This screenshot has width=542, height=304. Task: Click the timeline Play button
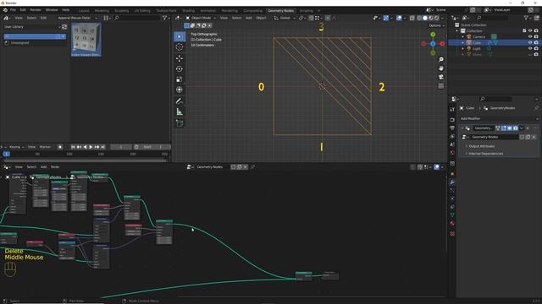pos(91,147)
